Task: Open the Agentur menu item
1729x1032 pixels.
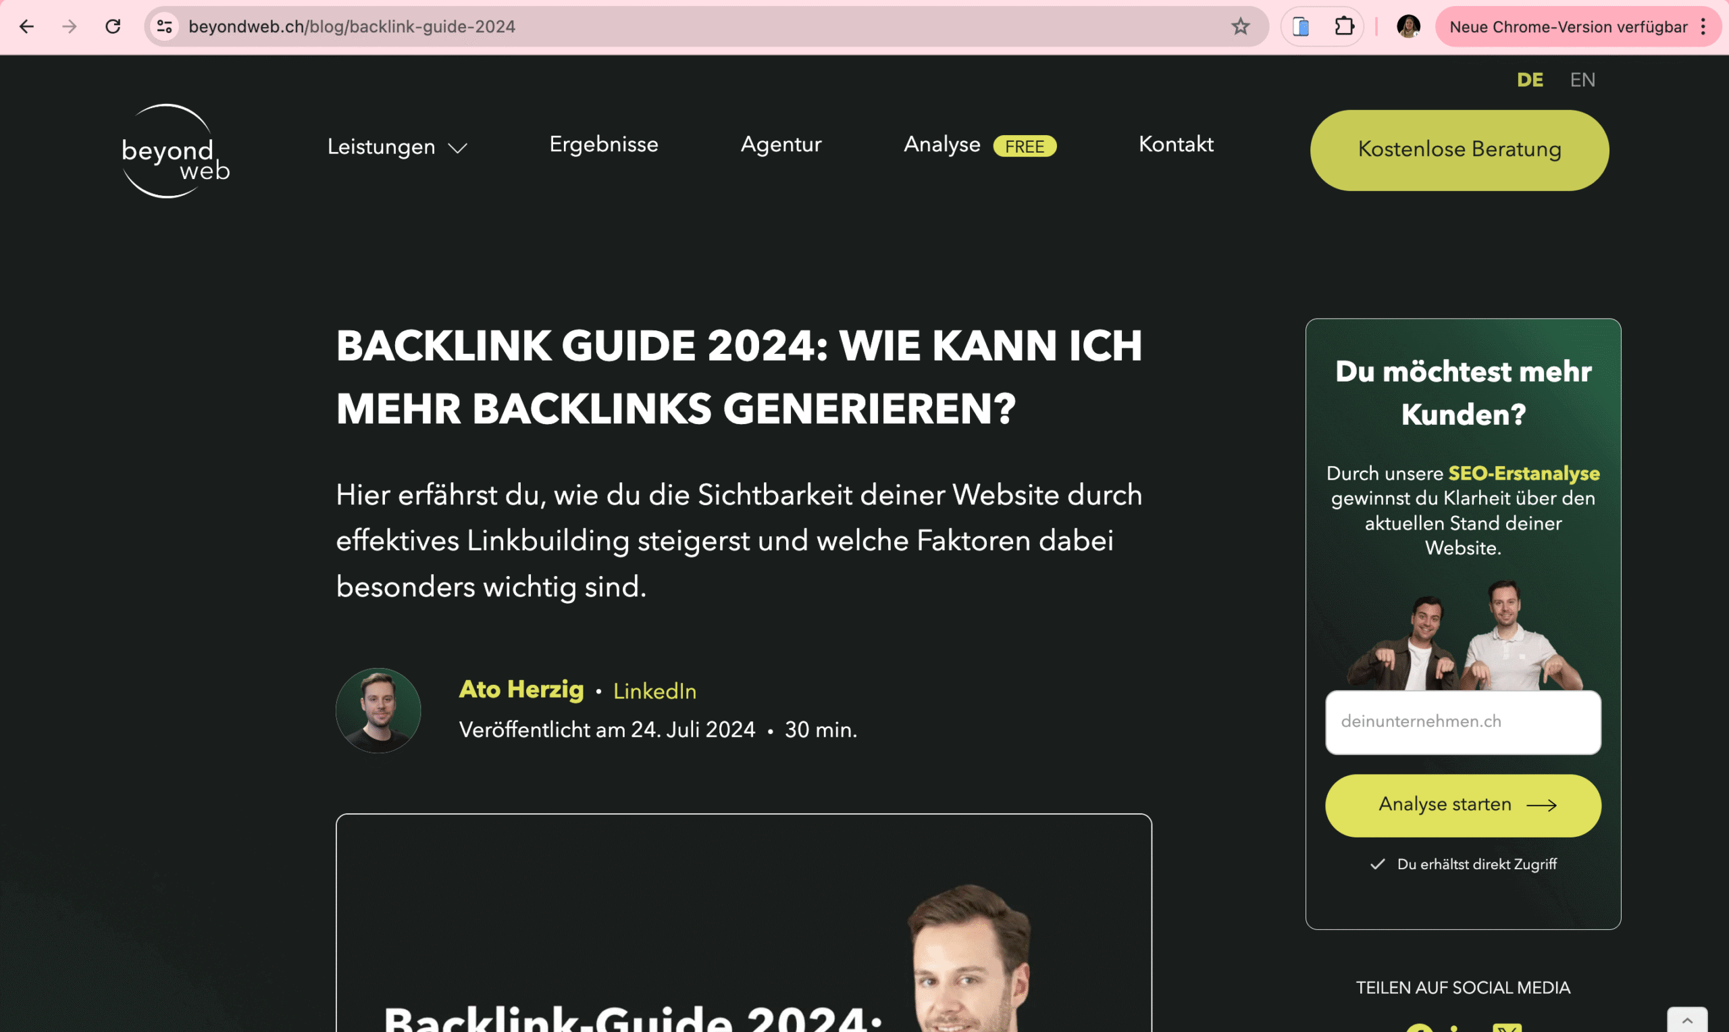Action: pos(781,144)
